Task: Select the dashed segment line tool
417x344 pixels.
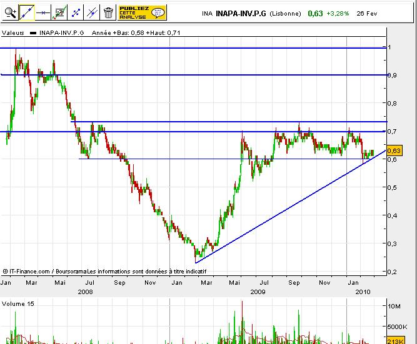Action: (x=76, y=11)
